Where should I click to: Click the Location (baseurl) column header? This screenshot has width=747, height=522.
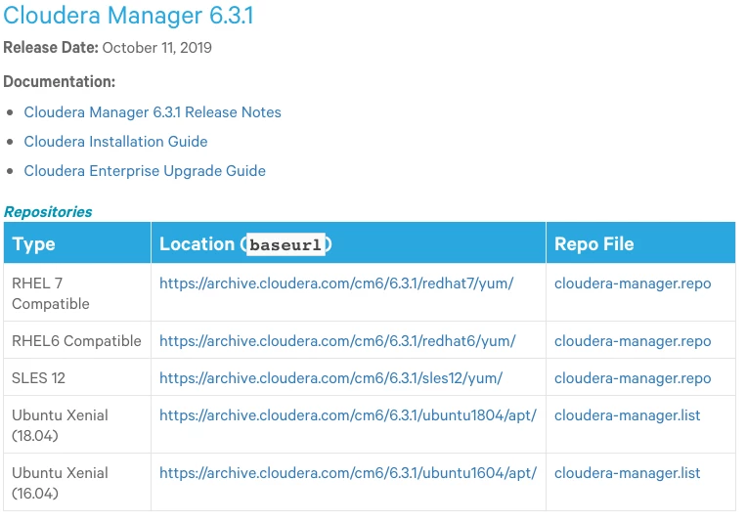pos(348,242)
